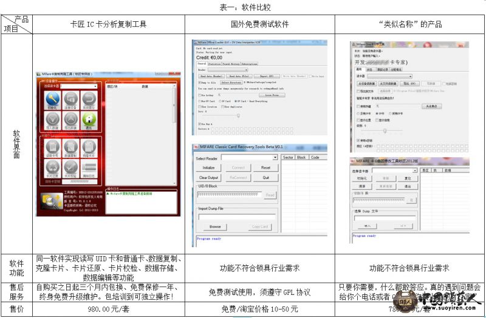Click Read data (Reader) button

pos(211,76)
